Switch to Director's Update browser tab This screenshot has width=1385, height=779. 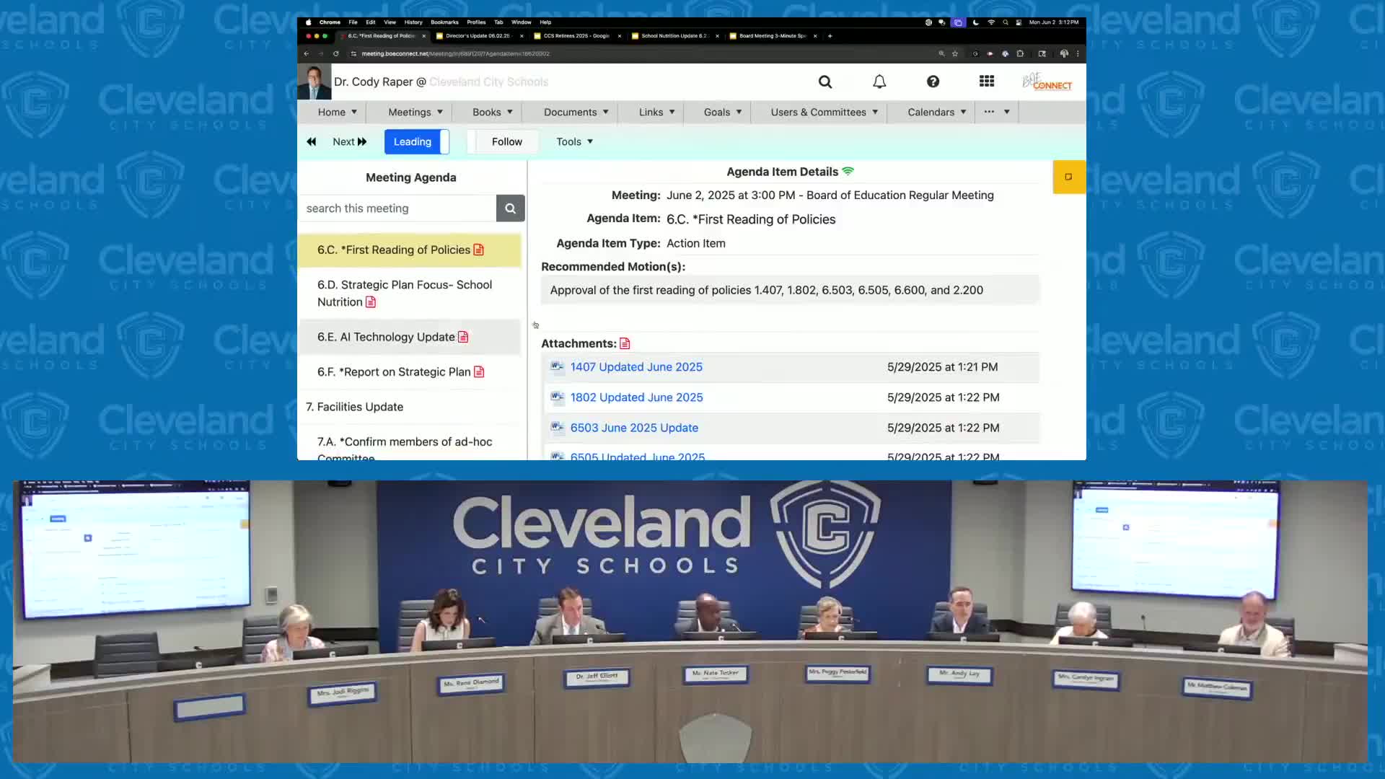[x=478, y=36]
